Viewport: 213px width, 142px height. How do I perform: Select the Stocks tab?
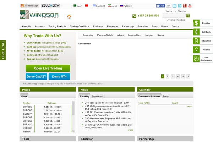point(160,35)
